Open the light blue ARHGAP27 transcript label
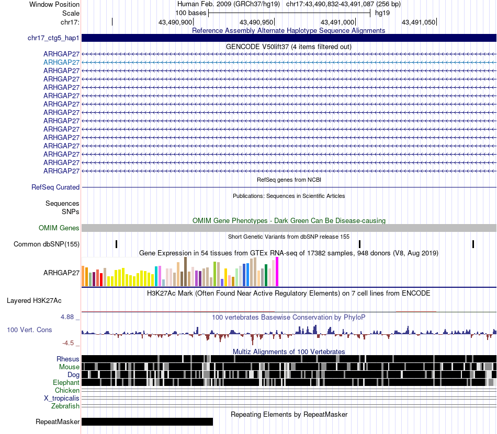Viewport: 497px width, 434px height. [x=61, y=62]
